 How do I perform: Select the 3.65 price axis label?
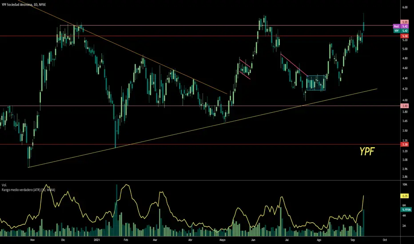coord(405,121)
